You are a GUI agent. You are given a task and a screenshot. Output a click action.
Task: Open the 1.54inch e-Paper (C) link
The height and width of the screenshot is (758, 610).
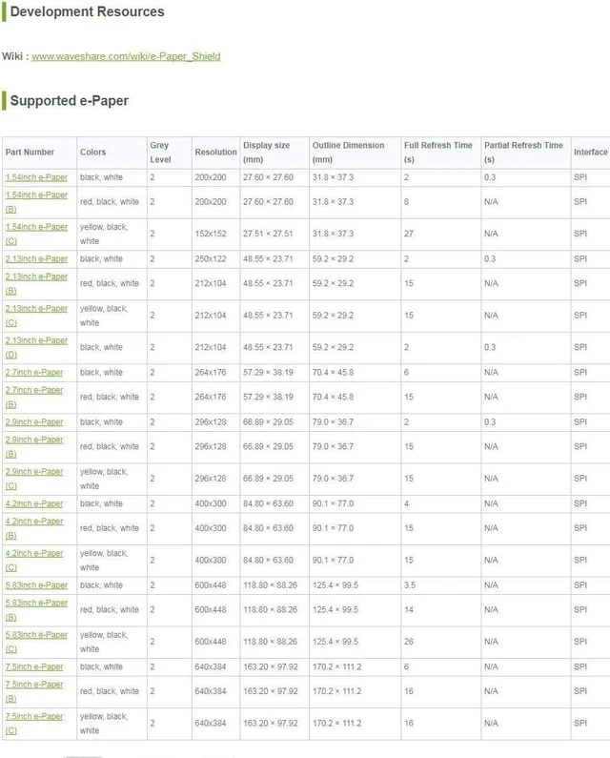(36, 234)
